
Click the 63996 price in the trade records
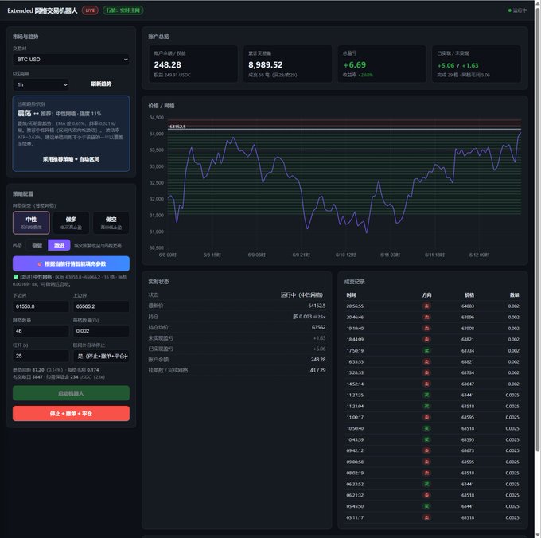coord(468,317)
